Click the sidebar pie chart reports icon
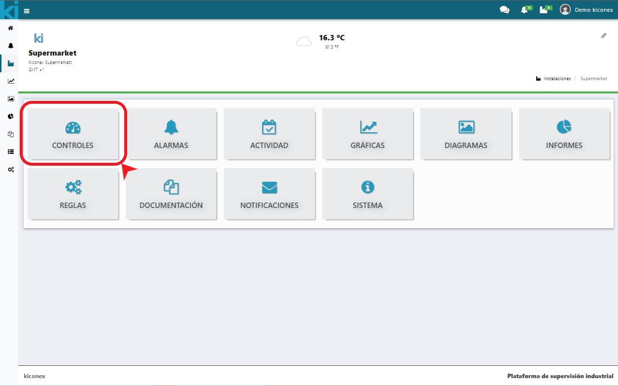The image size is (618, 386). (x=10, y=117)
